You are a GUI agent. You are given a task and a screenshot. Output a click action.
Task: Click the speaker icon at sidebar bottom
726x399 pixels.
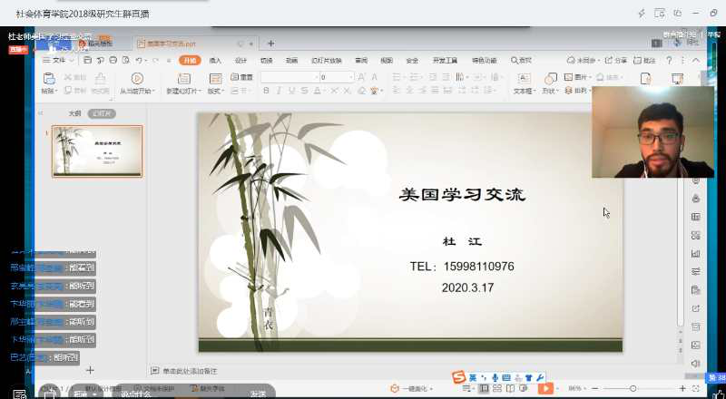(x=695, y=363)
